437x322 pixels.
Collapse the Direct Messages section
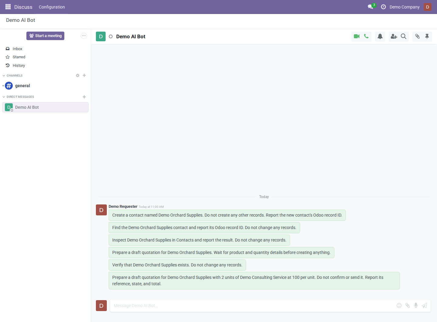click(18, 97)
